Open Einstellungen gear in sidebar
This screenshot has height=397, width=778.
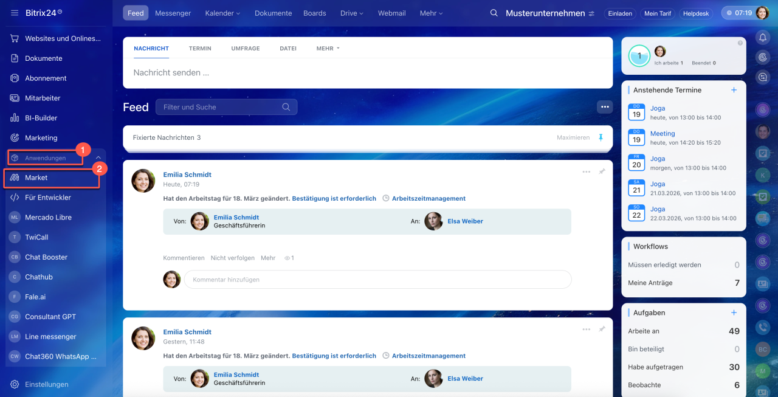[x=15, y=384]
